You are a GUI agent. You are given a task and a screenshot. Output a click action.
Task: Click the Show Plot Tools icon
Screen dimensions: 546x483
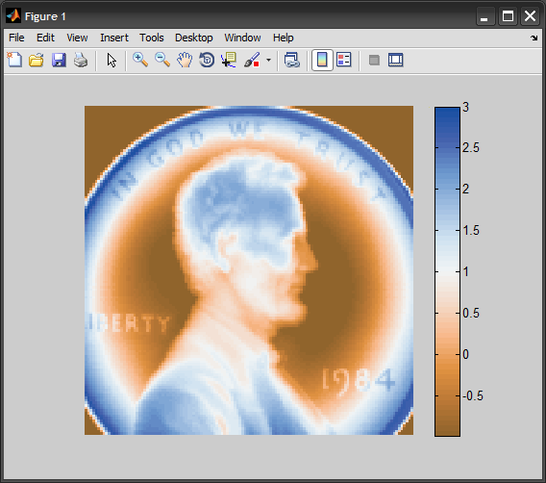point(396,60)
